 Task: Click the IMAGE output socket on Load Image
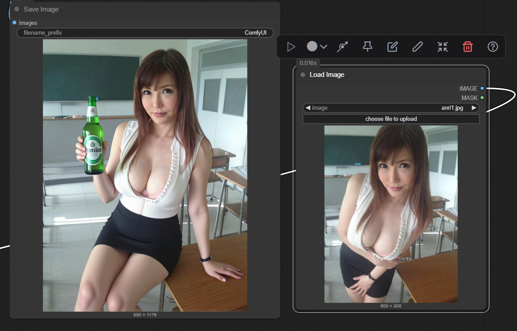point(482,88)
